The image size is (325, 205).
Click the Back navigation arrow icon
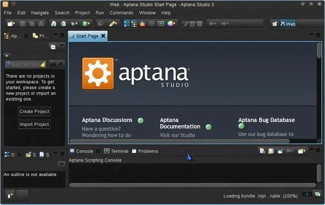pos(211,24)
